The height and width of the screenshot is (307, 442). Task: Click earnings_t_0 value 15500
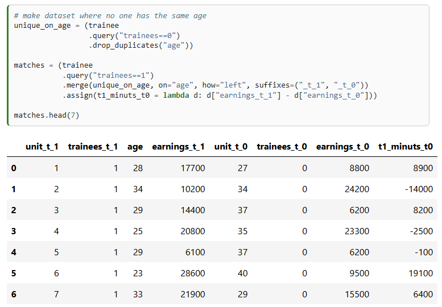point(357,294)
